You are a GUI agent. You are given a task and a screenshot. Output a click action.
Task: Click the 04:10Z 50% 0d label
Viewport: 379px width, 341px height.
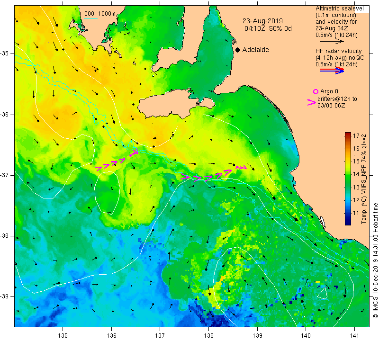pyautogui.click(x=268, y=28)
